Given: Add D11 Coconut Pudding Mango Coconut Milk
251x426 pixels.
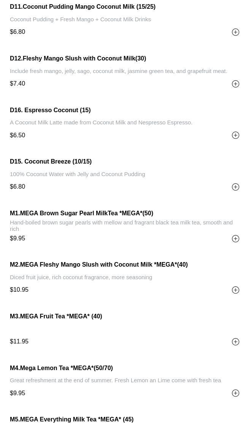Looking at the screenshot, I should [235, 32].
